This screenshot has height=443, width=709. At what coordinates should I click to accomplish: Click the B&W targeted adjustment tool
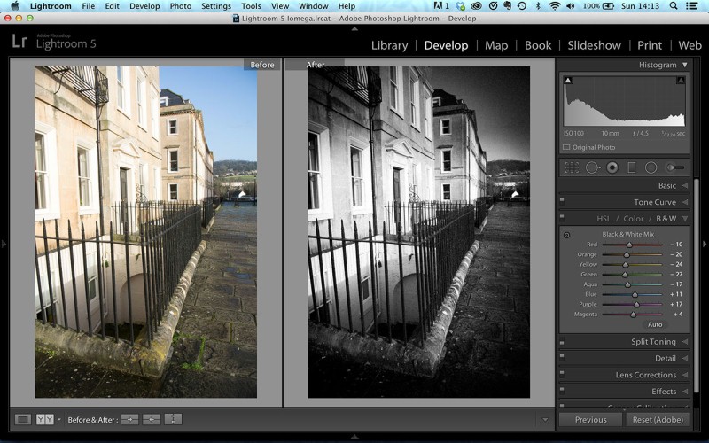tap(566, 235)
